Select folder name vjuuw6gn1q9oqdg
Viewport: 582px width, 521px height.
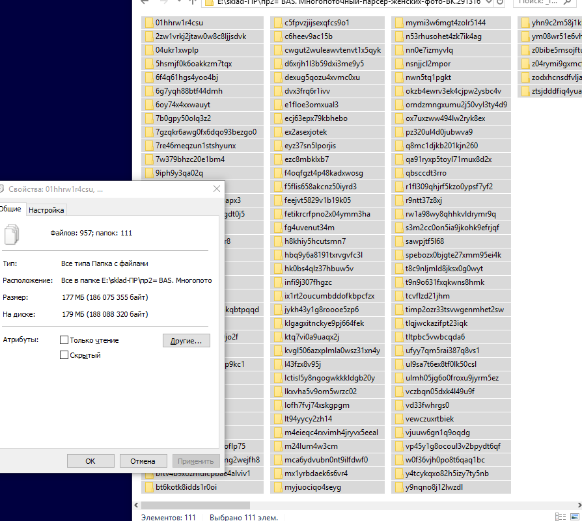pos(437,433)
